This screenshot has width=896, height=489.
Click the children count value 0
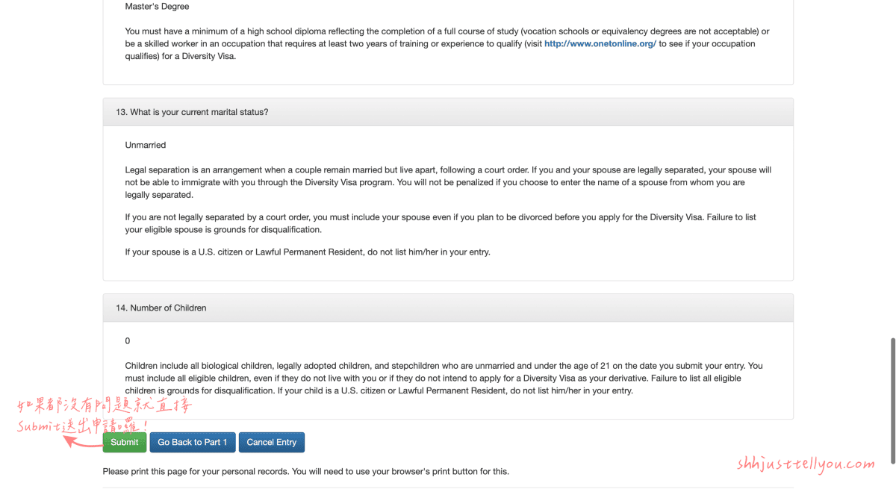[x=128, y=340]
